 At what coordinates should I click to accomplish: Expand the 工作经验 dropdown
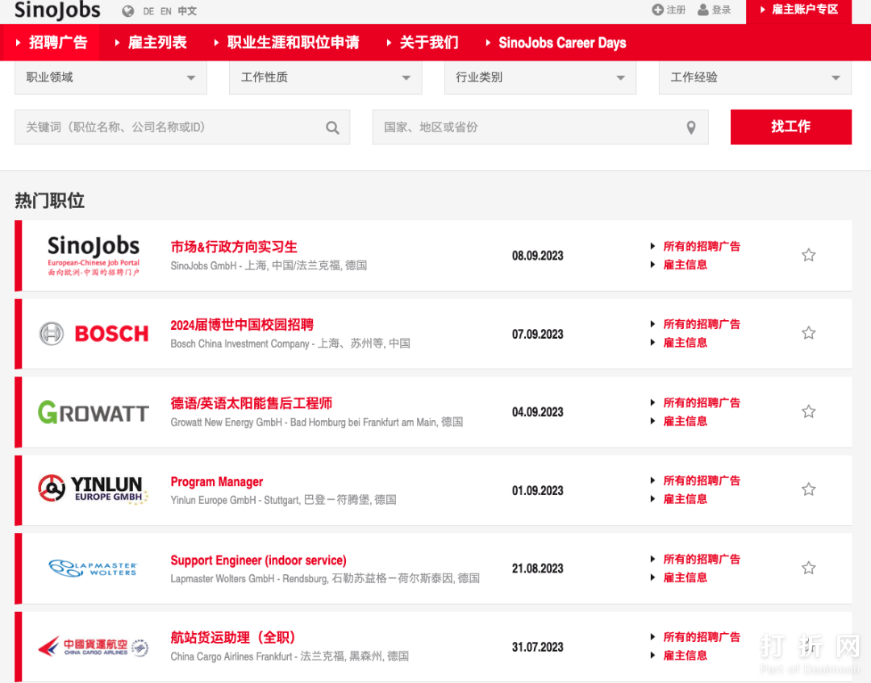tap(755, 77)
